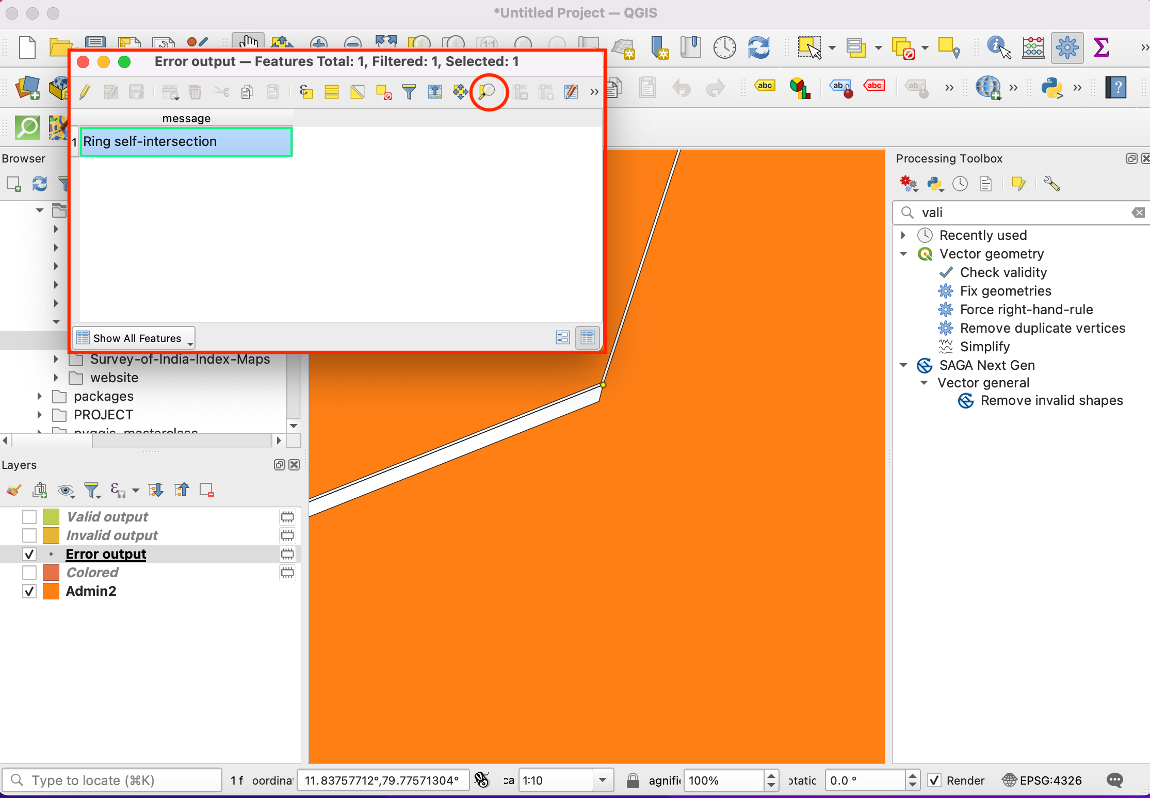Screen dimensions: 1150x798
Task: Select Remove invalid shapes tool
Action: click(x=1051, y=400)
